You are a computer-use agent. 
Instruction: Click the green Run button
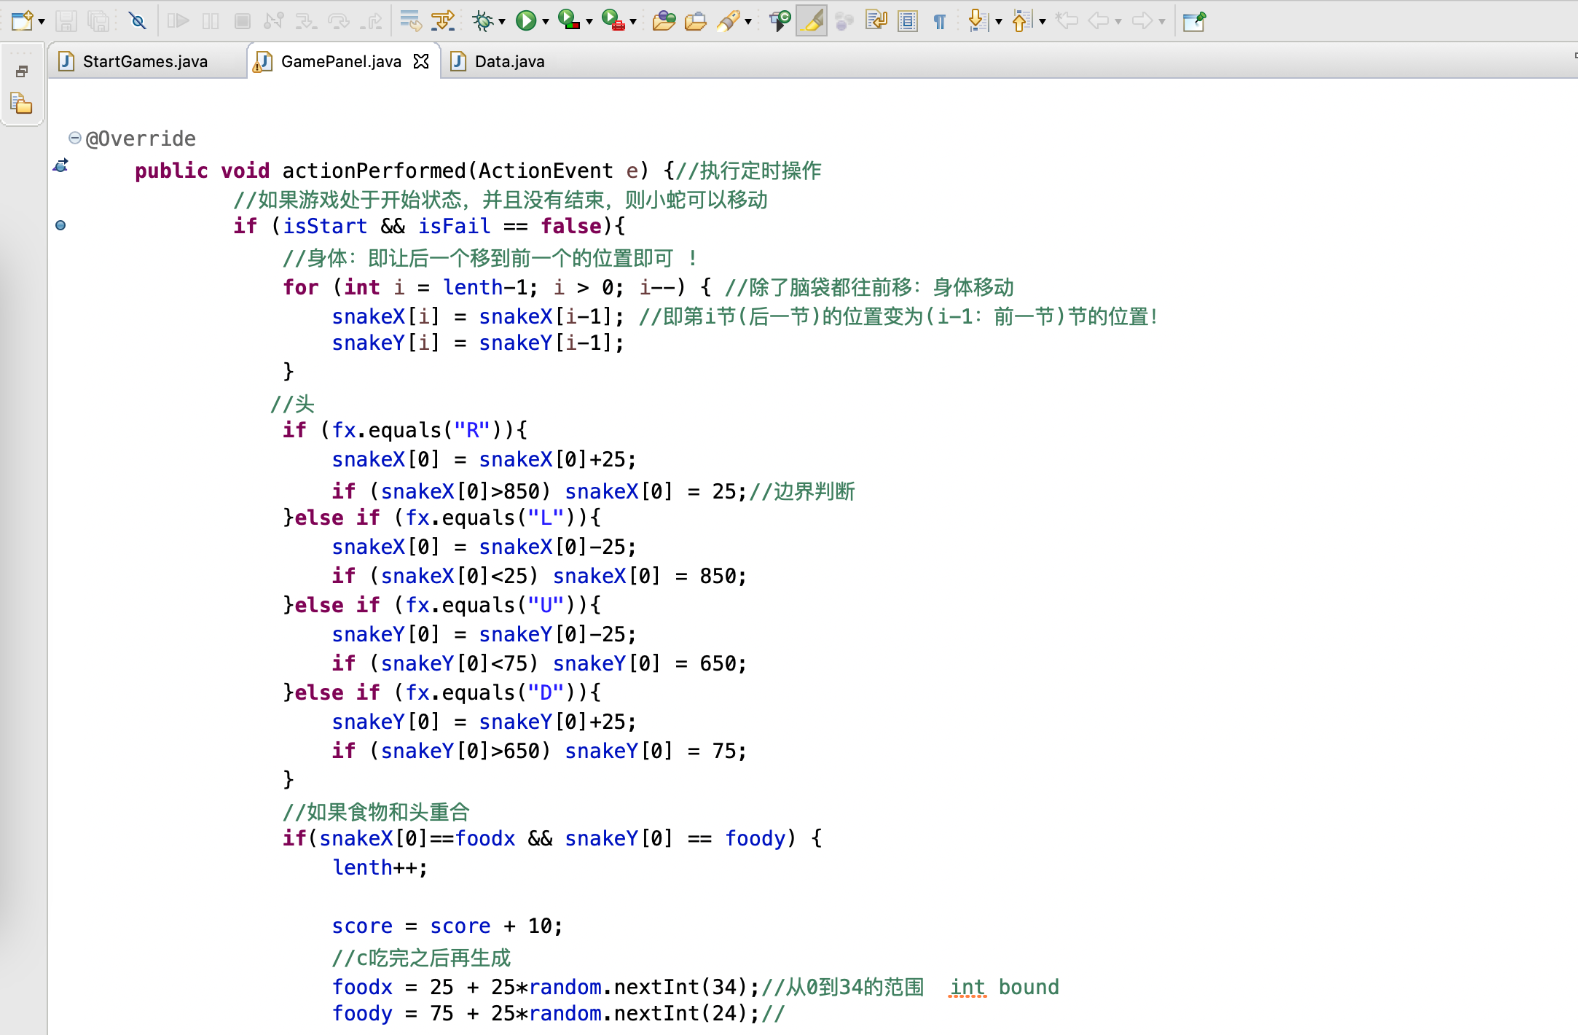point(525,21)
